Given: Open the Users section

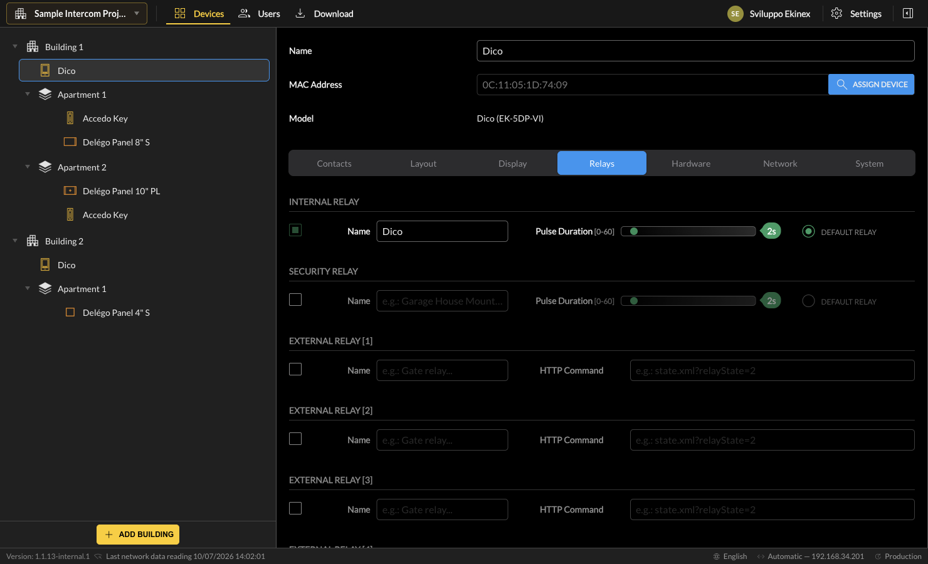Looking at the screenshot, I should pos(260,14).
